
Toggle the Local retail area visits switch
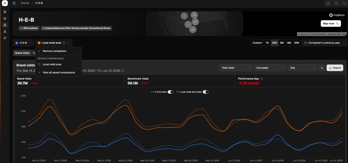[x=206, y=92]
